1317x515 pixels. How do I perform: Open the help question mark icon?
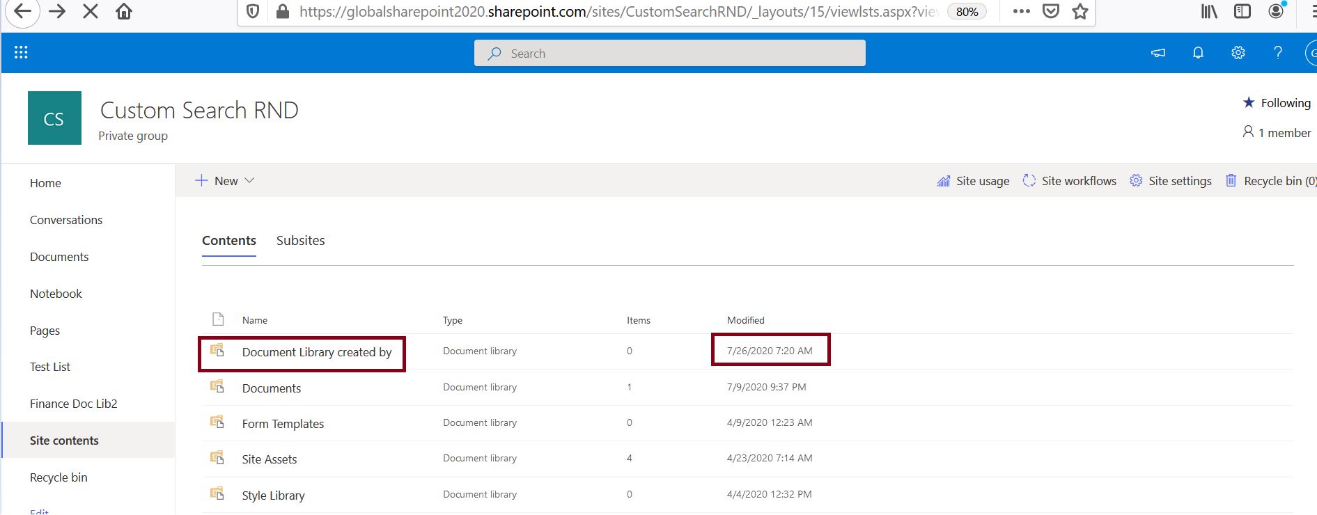click(x=1278, y=52)
